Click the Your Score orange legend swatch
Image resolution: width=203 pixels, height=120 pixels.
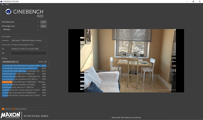(3, 109)
